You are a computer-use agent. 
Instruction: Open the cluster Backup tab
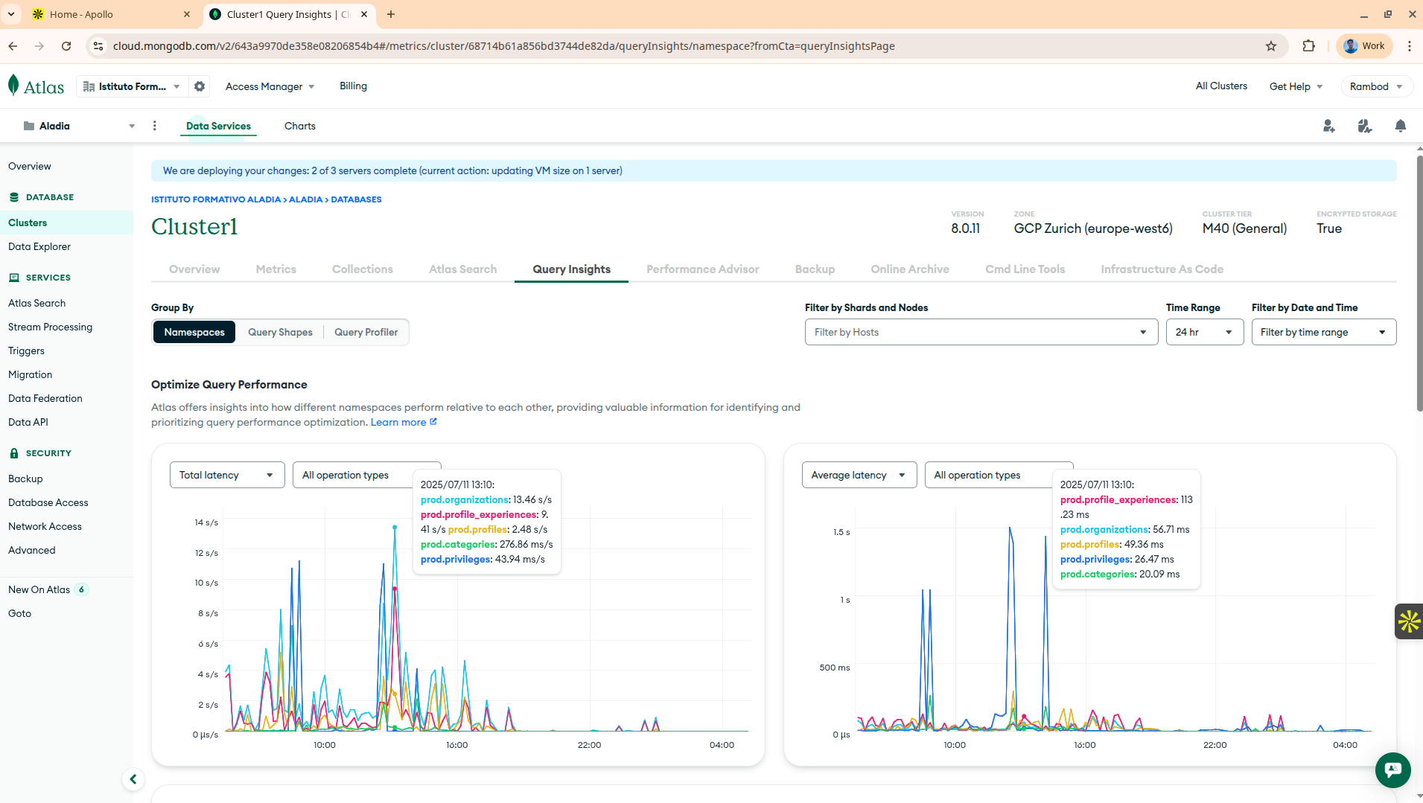click(815, 269)
